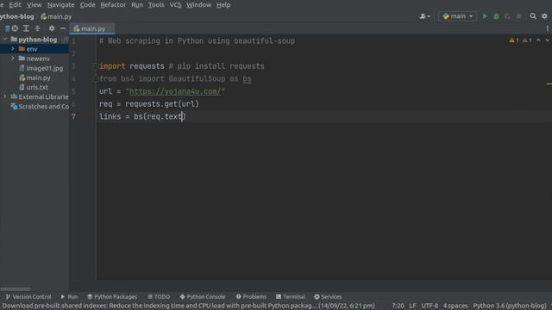Open the Window menu

pos(199,5)
